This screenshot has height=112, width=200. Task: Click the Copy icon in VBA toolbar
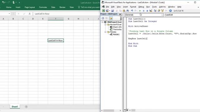coord(120,11)
